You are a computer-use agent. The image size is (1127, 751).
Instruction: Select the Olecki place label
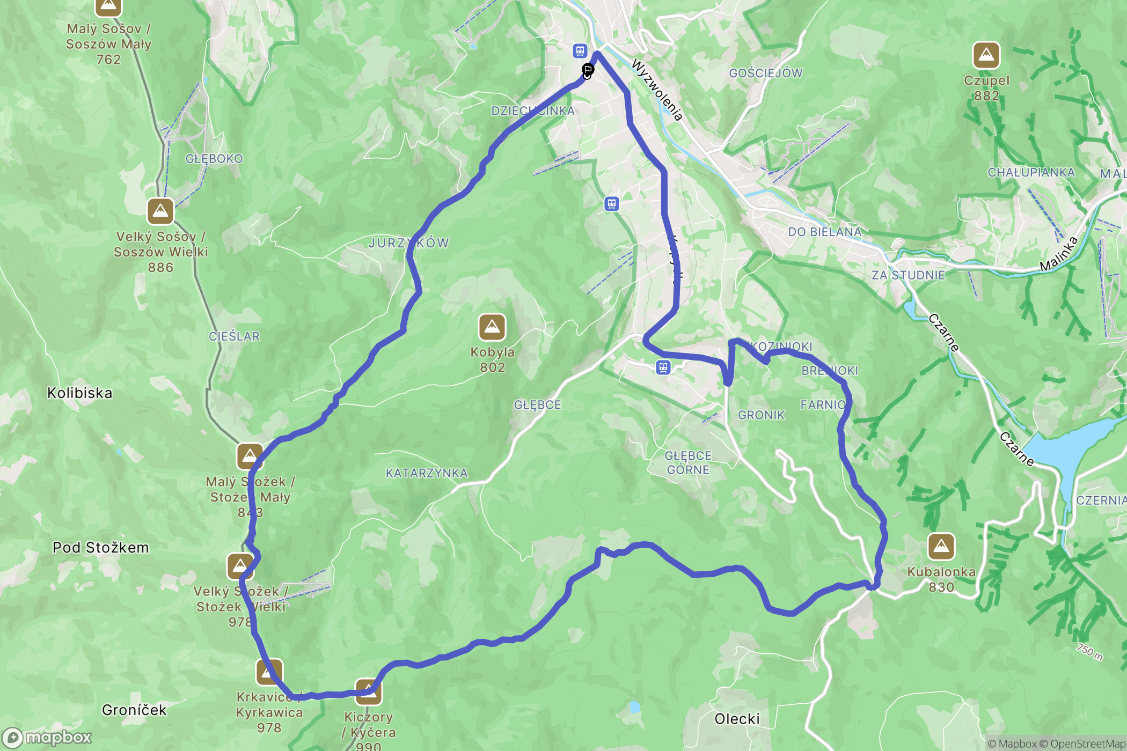click(737, 719)
